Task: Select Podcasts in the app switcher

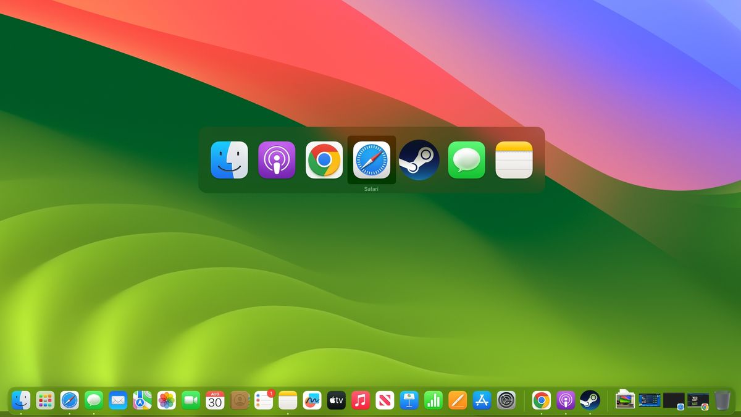Action: (x=276, y=160)
